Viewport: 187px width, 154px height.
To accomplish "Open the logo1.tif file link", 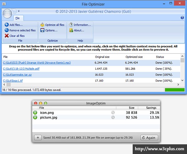I will tap(13, 81).
